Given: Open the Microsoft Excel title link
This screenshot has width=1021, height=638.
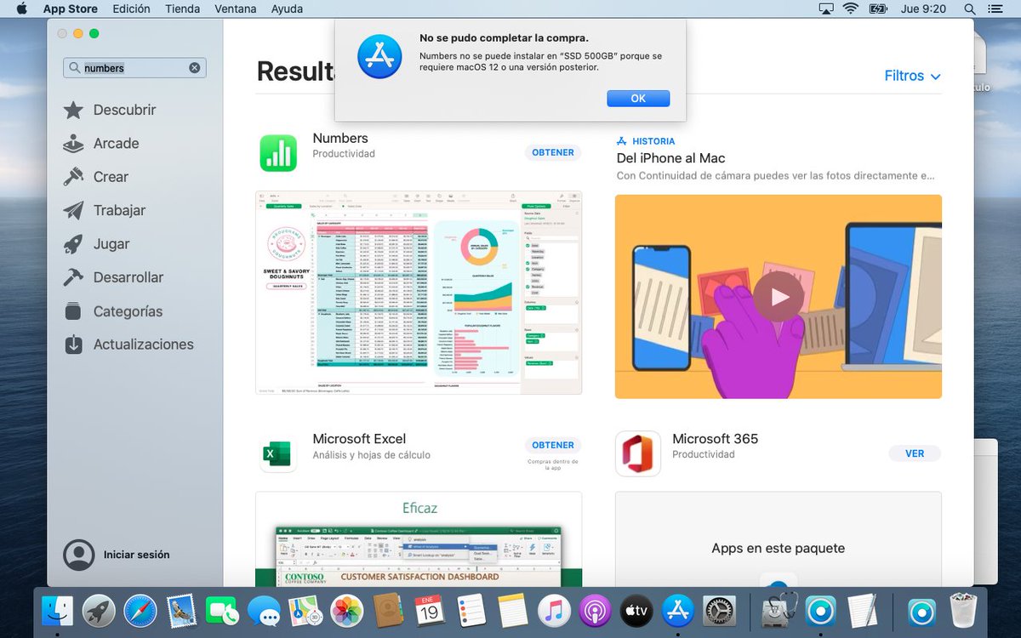Looking at the screenshot, I should coord(359,439).
